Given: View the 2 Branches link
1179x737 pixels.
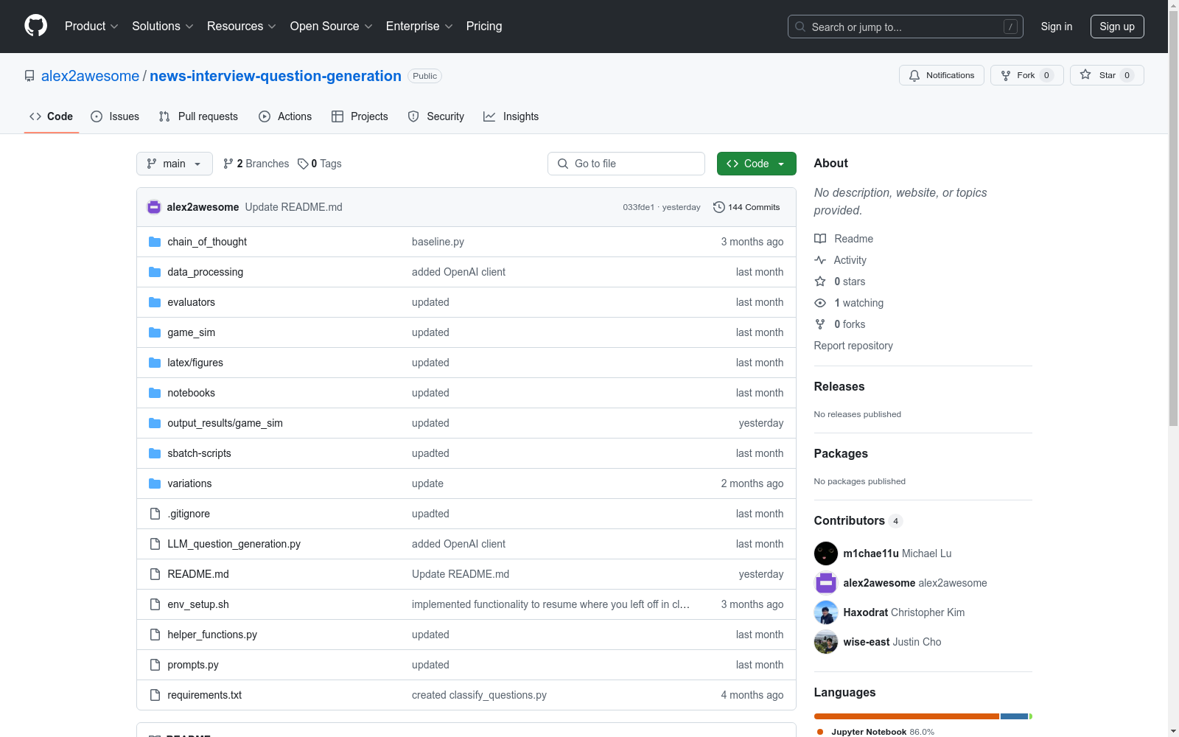Looking at the screenshot, I should click(256, 164).
